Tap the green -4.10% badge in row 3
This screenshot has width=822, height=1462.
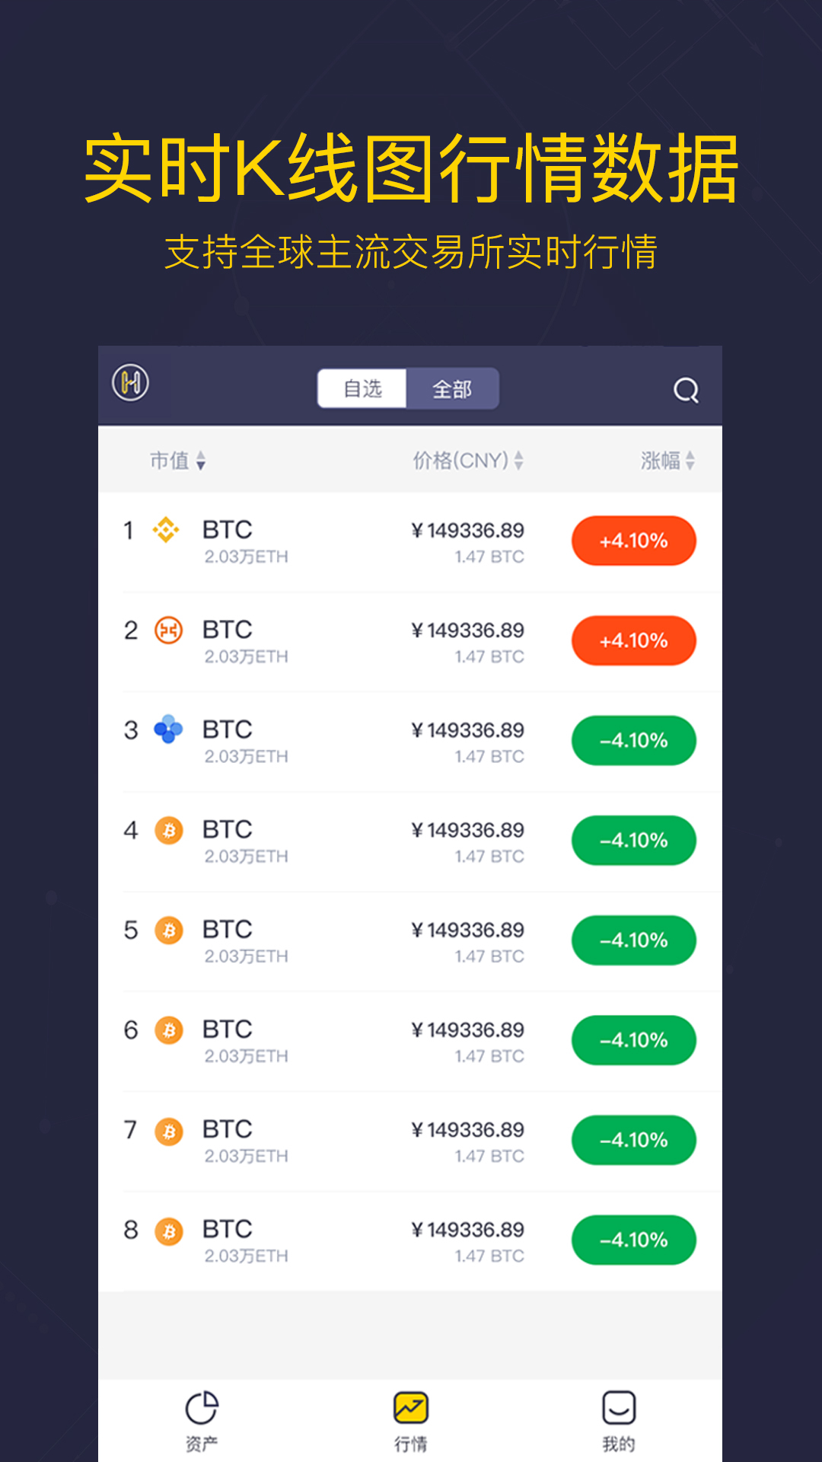click(633, 741)
